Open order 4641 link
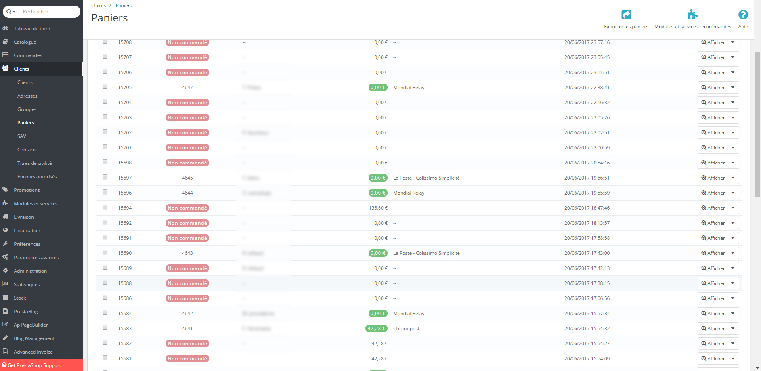 pos(187,329)
